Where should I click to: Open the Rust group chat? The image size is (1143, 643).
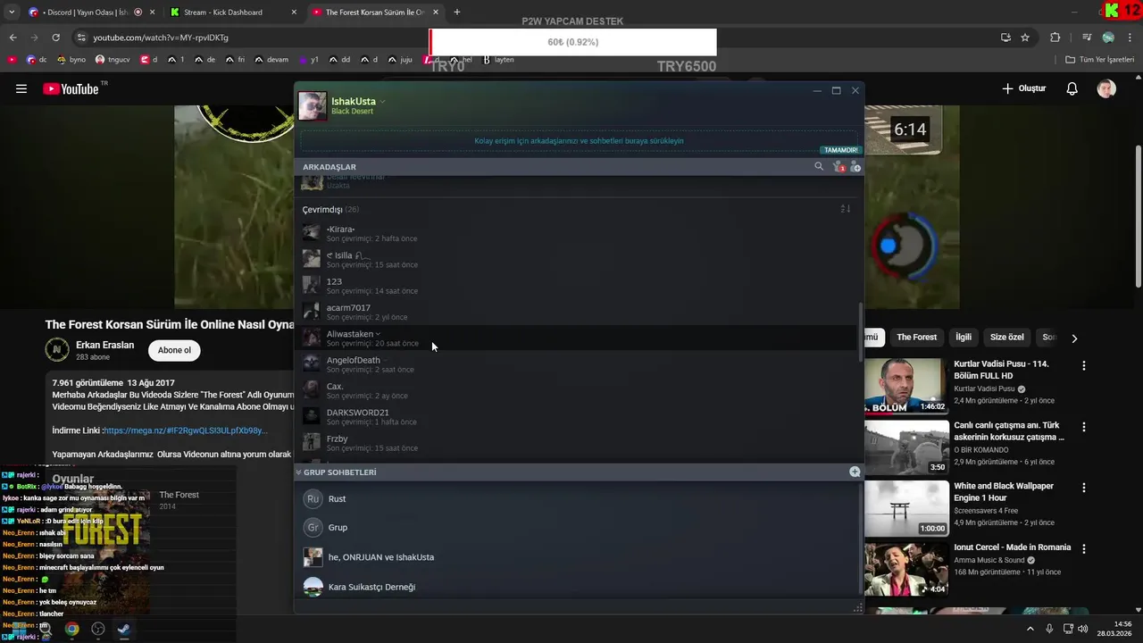(x=579, y=499)
